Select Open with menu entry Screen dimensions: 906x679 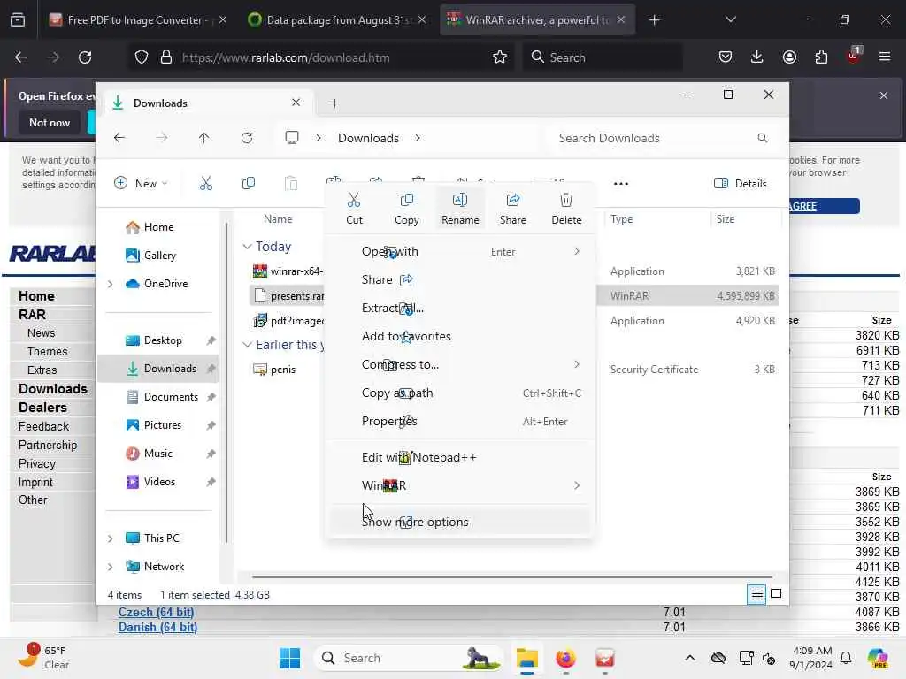point(460,251)
